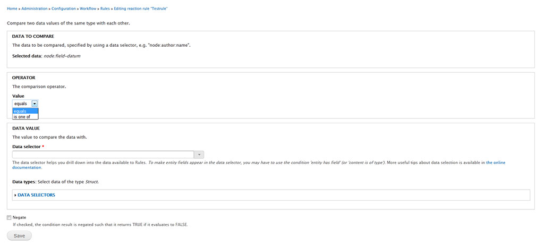Screen dimensions: 544x246
Task: Click inside the Data selector text field
Action: coord(102,155)
